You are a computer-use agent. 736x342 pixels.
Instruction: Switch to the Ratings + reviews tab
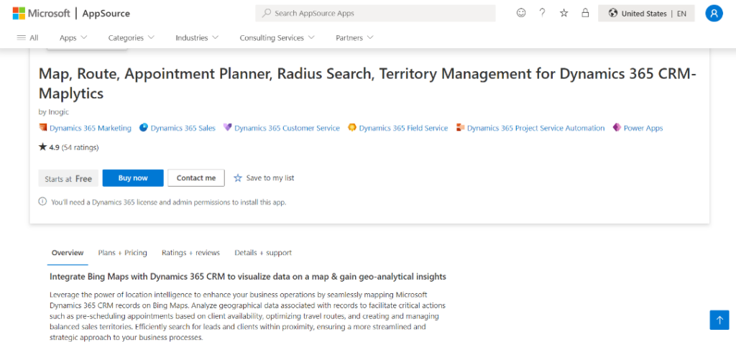tap(190, 253)
